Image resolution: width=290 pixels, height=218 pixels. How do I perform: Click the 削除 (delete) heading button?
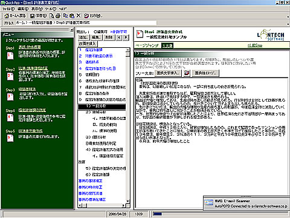(109, 38)
